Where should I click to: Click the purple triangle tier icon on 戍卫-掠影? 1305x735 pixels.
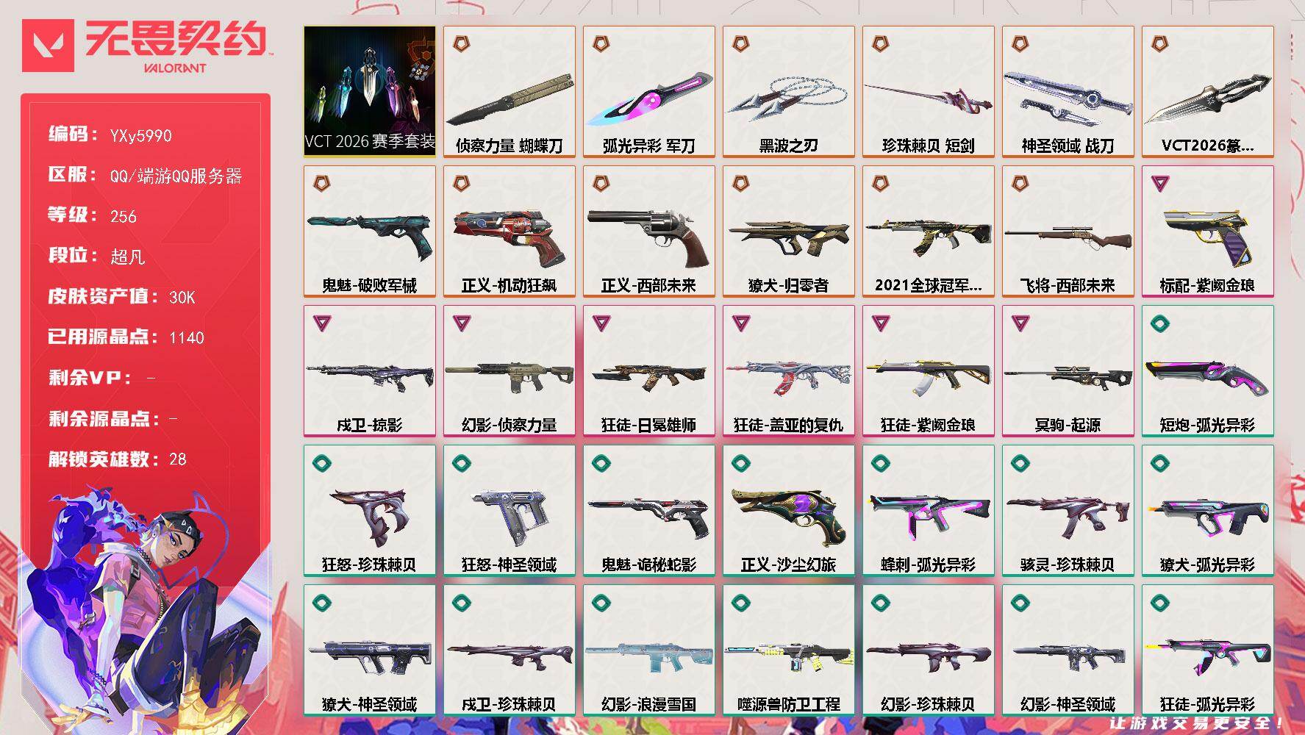point(321,323)
